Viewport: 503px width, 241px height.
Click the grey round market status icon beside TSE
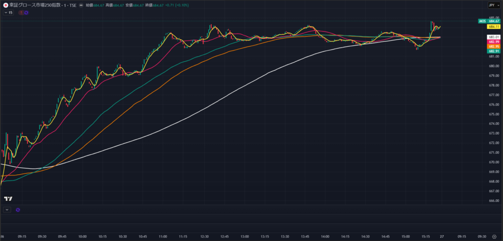click(x=81, y=5)
